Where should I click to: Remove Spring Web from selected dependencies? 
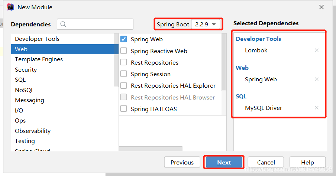(x=317, y=79)
